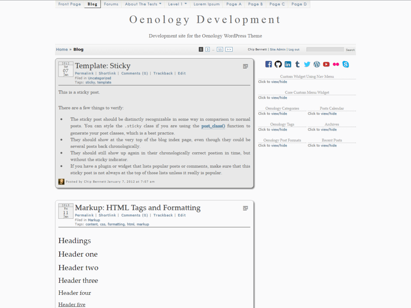Open the Facebook social icon
The height and width of the screenshot is (308, 411).
tap(269, 64)
